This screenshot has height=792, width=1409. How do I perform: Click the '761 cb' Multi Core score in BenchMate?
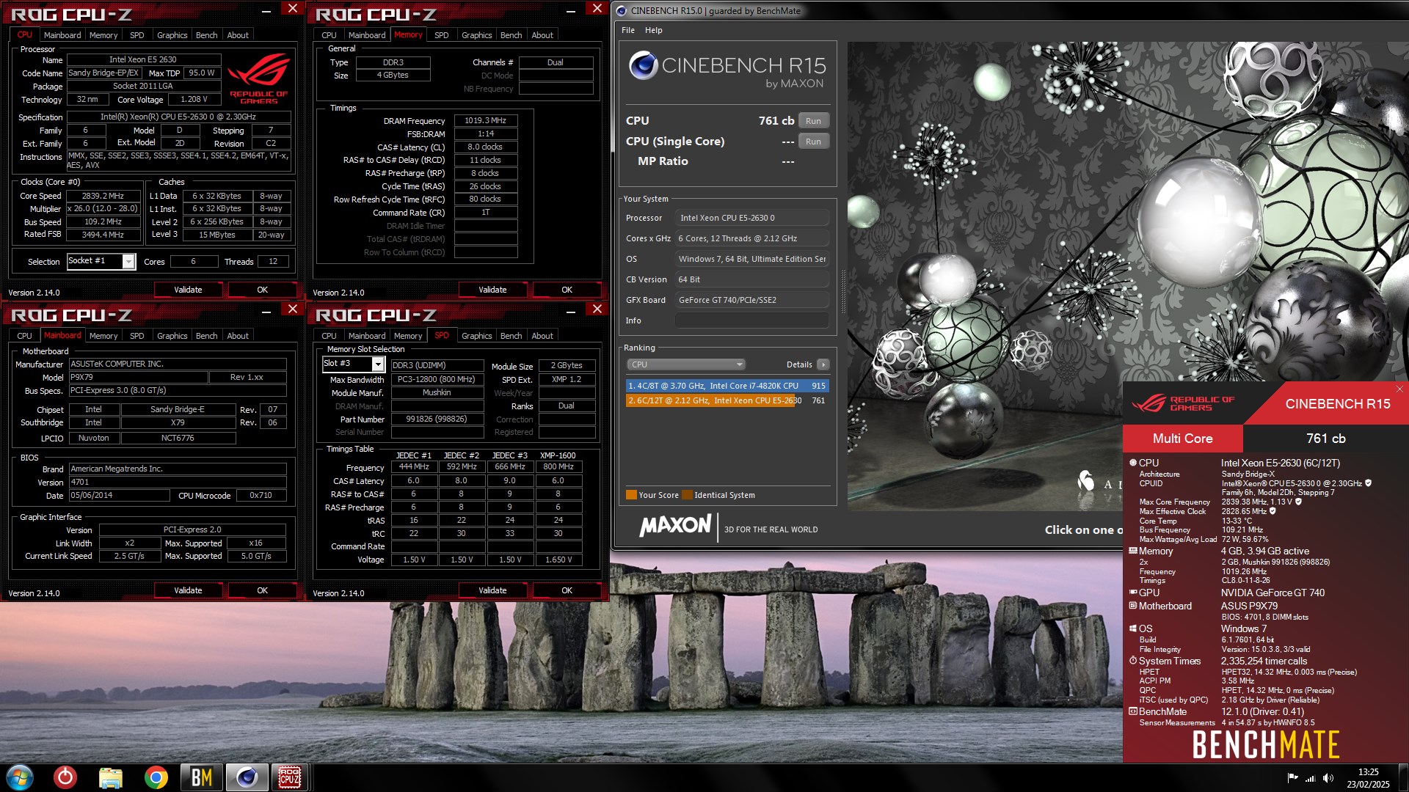(x=1325, y=439)
